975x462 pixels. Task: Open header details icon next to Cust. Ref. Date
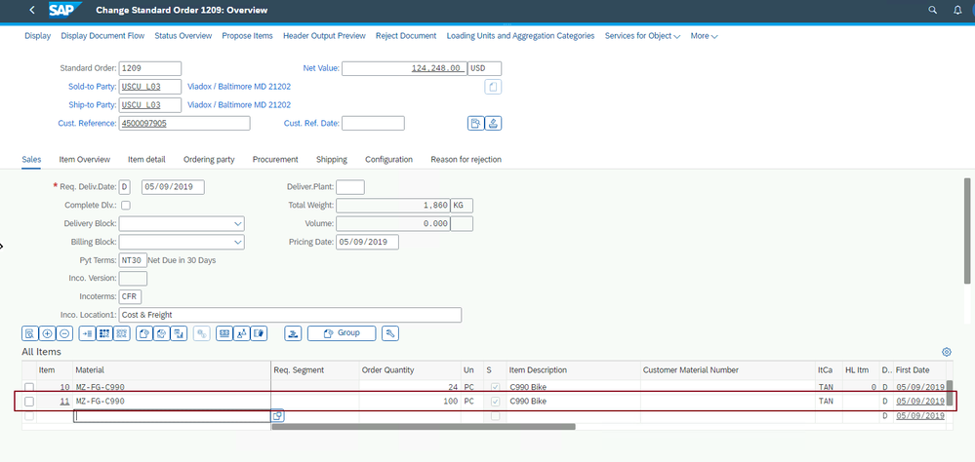coord(475,123)
